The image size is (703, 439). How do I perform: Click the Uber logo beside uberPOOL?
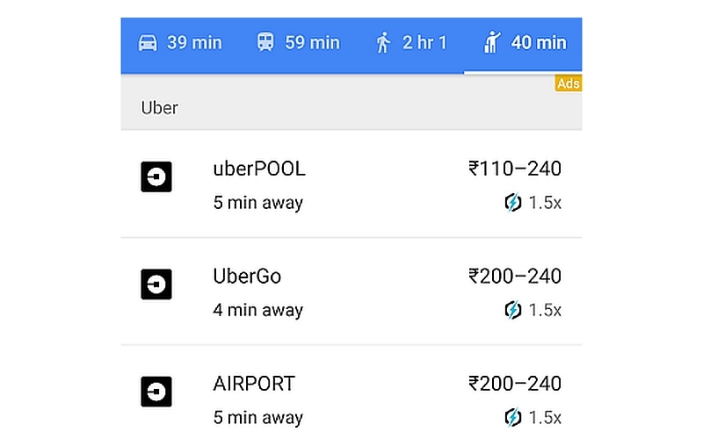click(x=156, y=177)
